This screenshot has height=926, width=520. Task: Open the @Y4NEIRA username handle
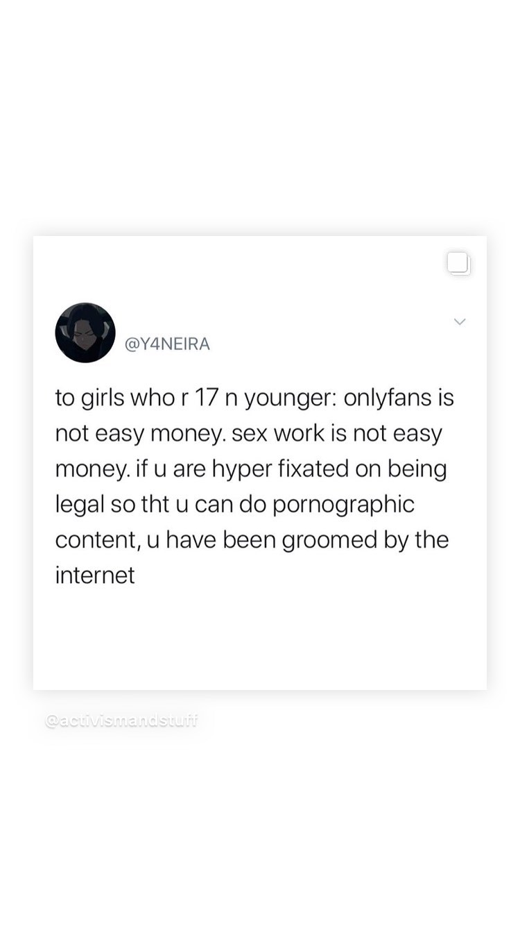click(x=166, y=344)
